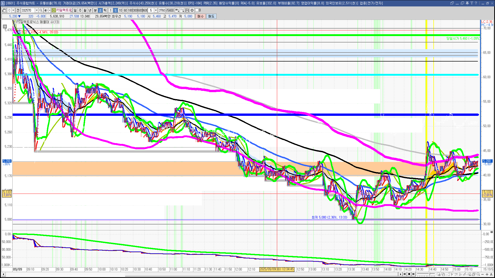Expand the interval value 5 dropdown
Screen dimensions: 495x278
(156, 10)
